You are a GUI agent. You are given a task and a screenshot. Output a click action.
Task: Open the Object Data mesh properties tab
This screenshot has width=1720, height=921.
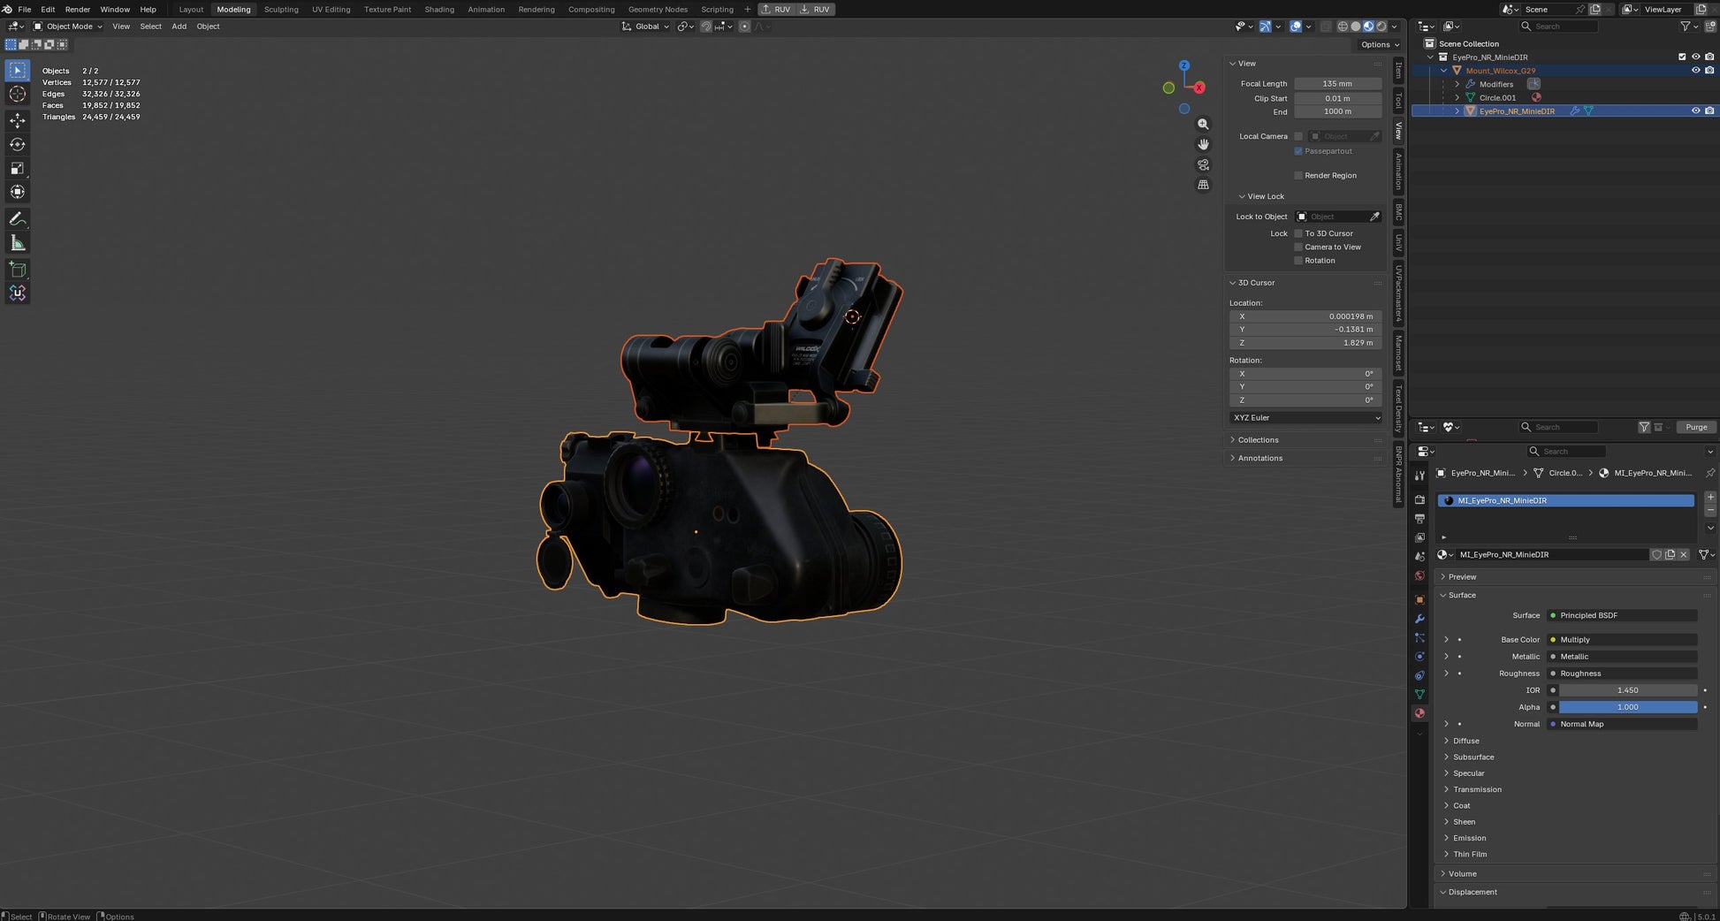(x=1419, y=695)
